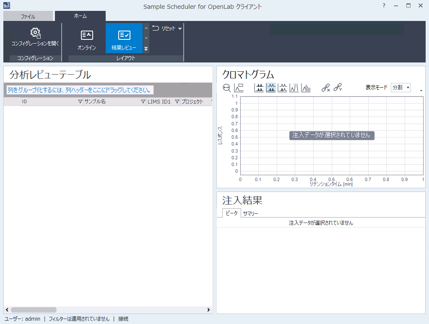429x324 pixels.
Task: Select the first stacked filled-peaks display icon
Action: [x=259, y=88]
